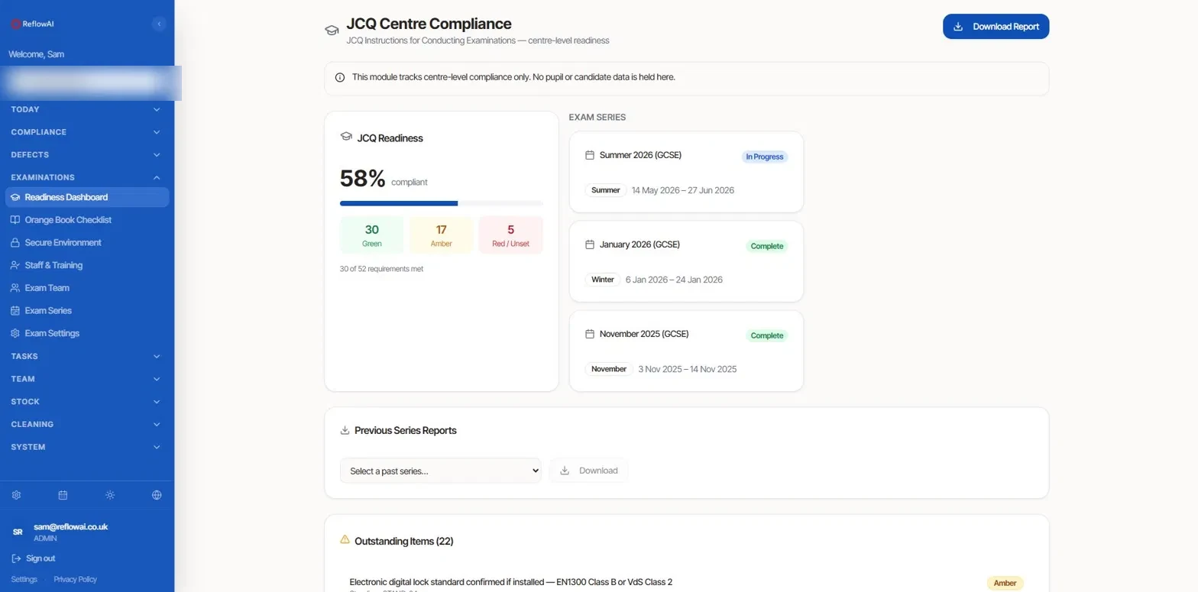Image resolution: width=1198 pixels, height=592 pixels.
Task: Click the 'In Progress' status badge
Action: (764, 157)
